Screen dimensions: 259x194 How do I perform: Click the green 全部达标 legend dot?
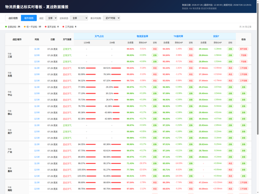point(6,27)
